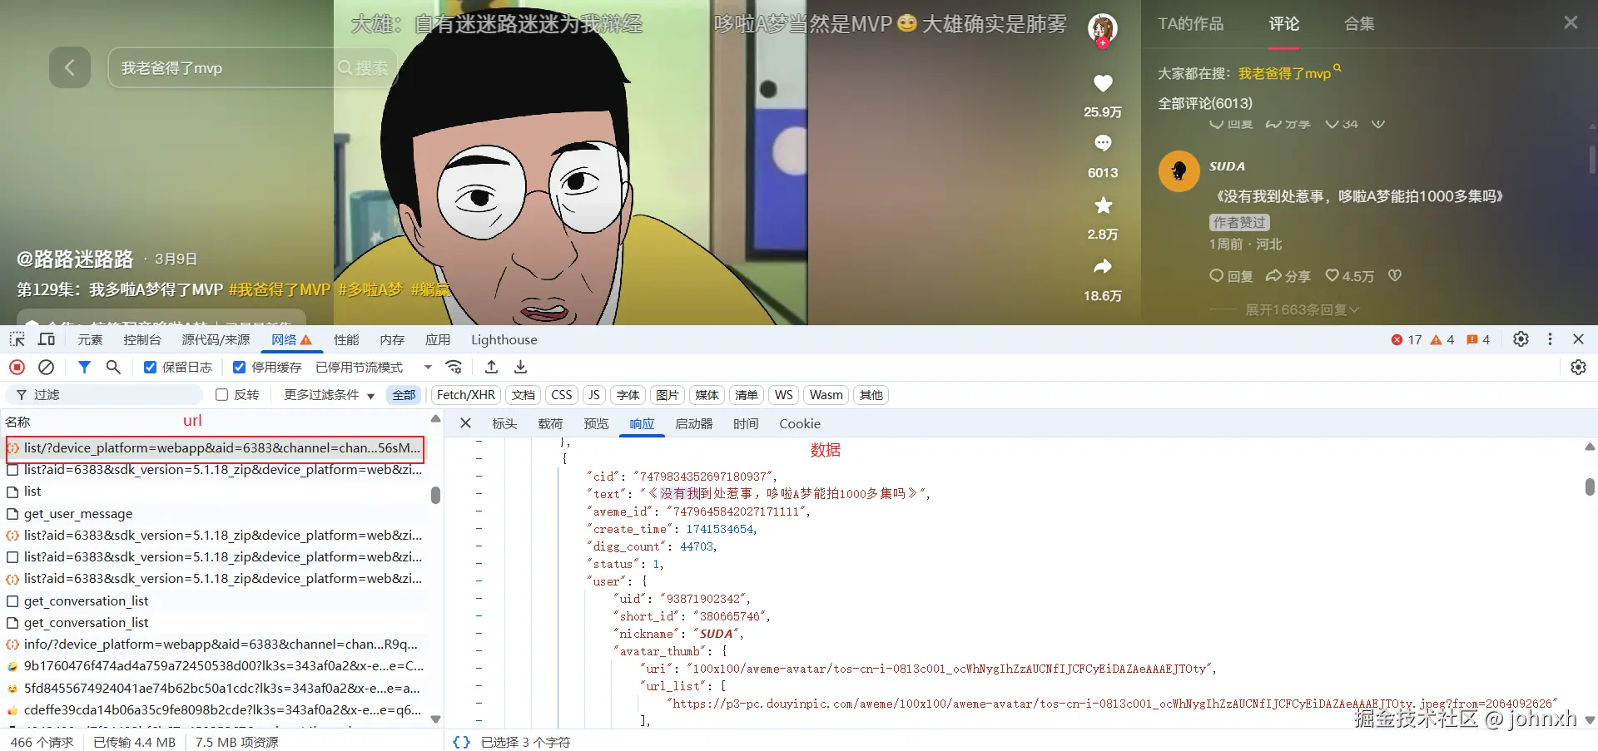The height and width of the screenshot is (751, 1598).
Task: Select the DevTools inspect element tool
Action: (17, 339)
